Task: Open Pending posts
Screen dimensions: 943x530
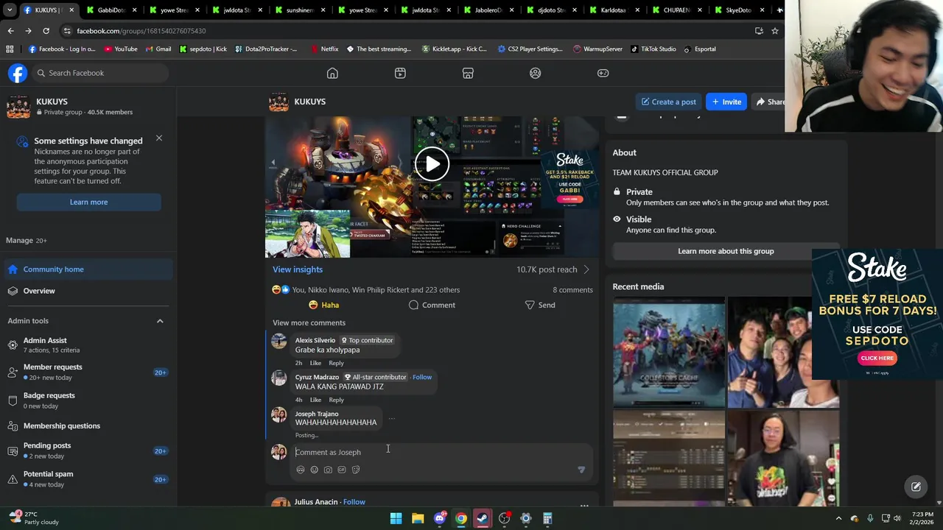Action: pos(88,451)
